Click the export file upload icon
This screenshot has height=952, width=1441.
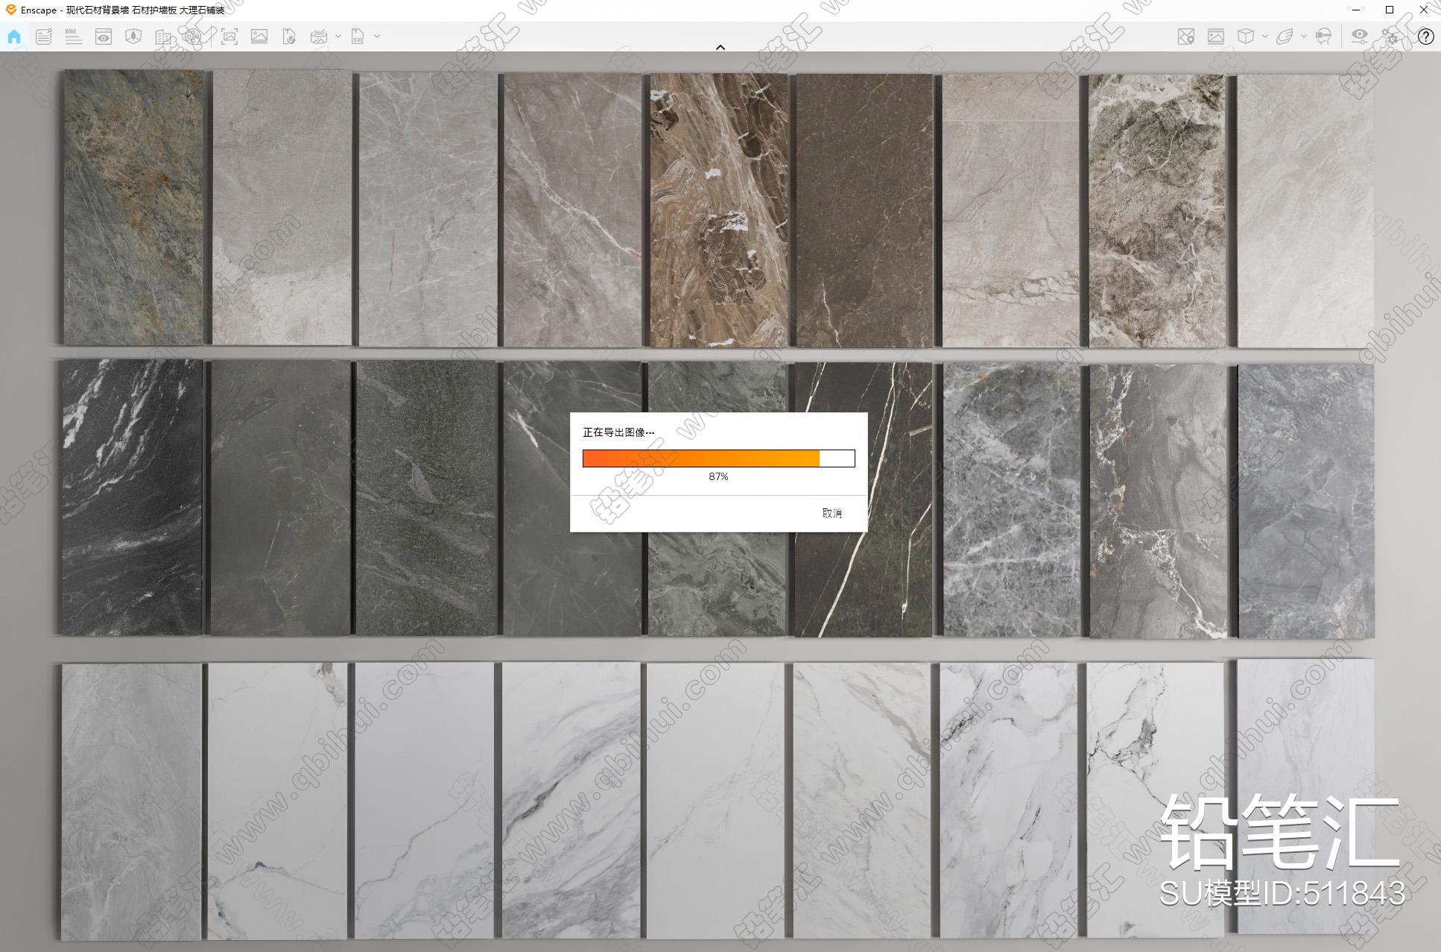(x=289, y=37)
